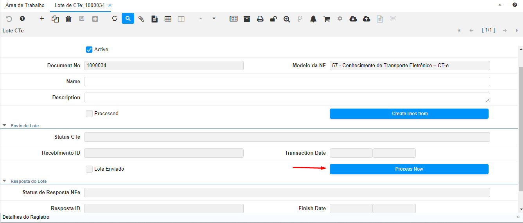Click into the Name input field
This screenshot has height=223, width=523.
click(x=287, y=82)
